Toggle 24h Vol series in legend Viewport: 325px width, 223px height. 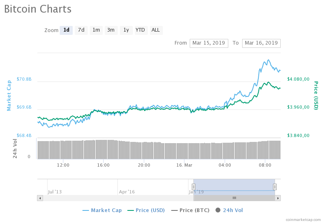pos(229,210)
